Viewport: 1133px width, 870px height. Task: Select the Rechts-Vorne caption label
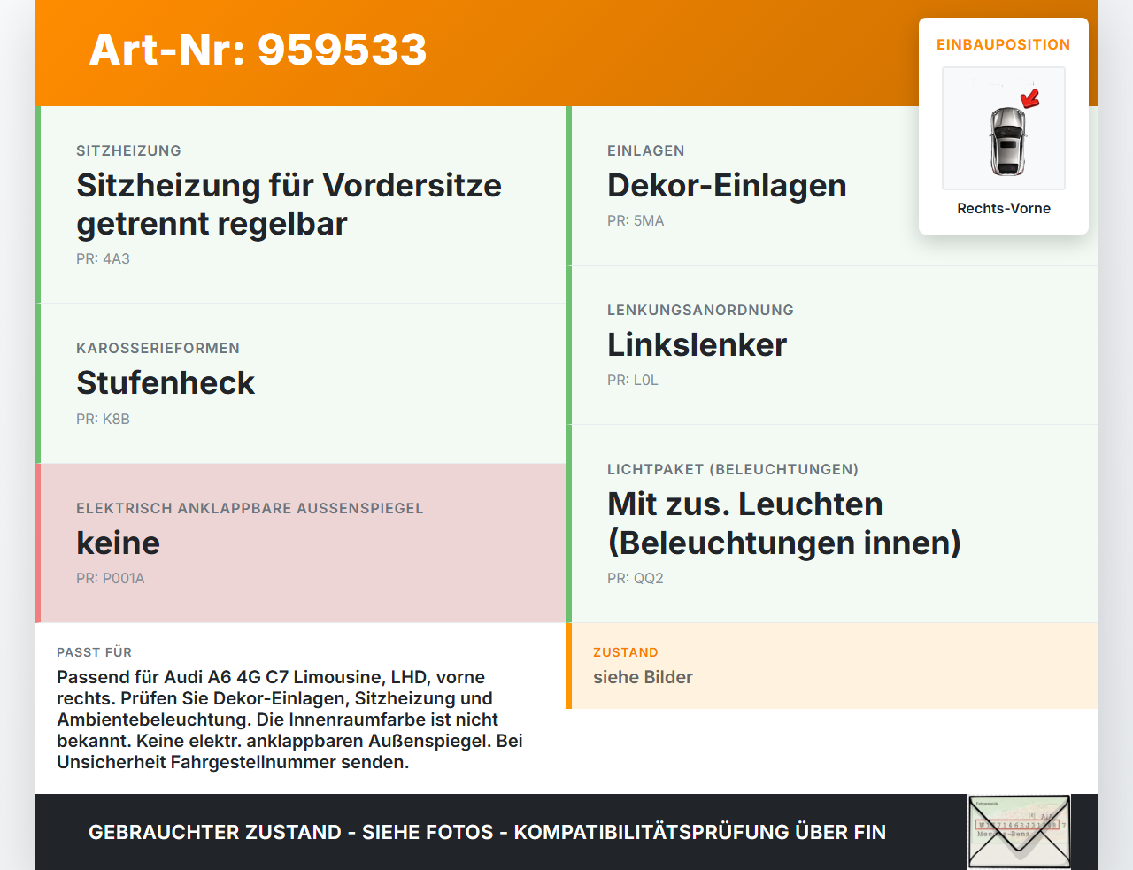click(x=1003, y=208)
